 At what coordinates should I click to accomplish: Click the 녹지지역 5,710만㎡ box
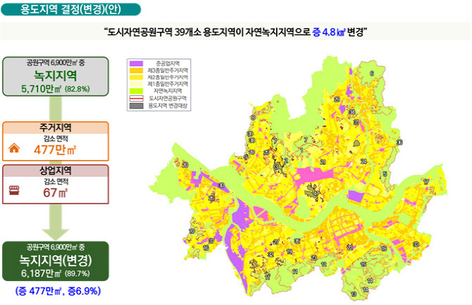click(55, 76)
